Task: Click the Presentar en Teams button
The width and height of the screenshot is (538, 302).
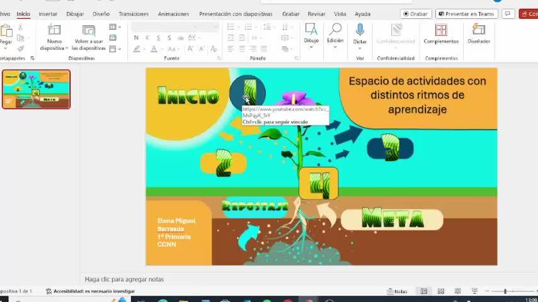Action: pyautogui.click(x=466, y=14)
